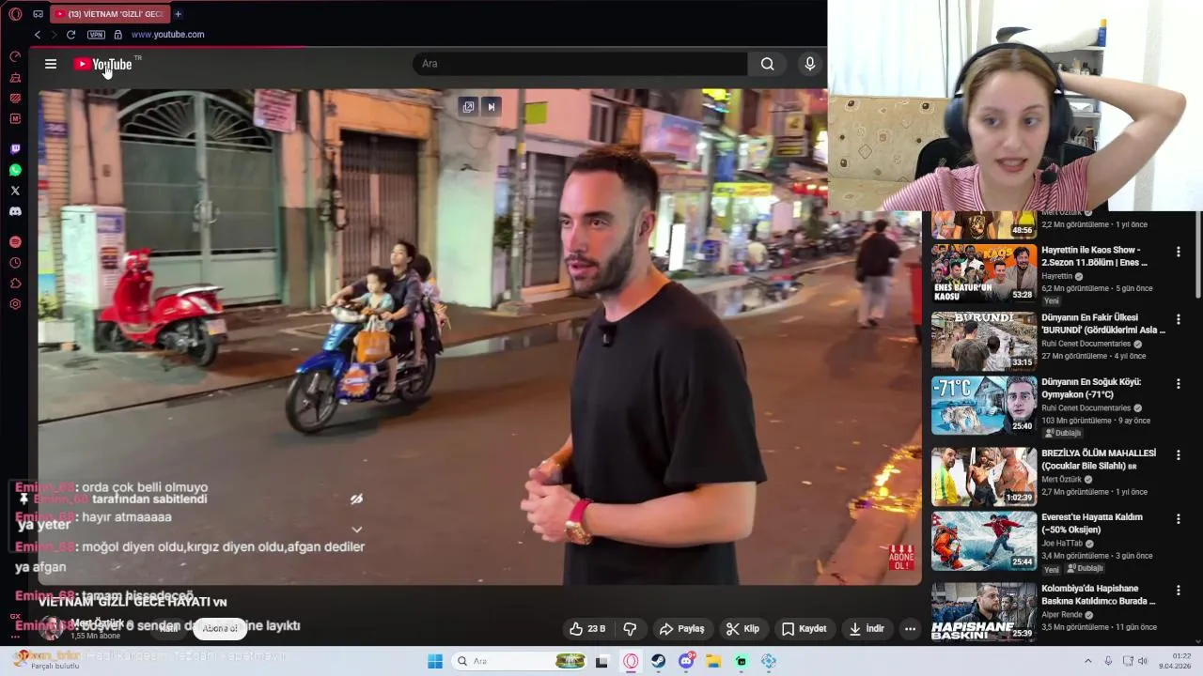Open BREZİLYA ÖLÜM MAHALLESİ video thumbnail
Image resolution: width=1203 pixels, height=676 pixels.
point(984,476)
